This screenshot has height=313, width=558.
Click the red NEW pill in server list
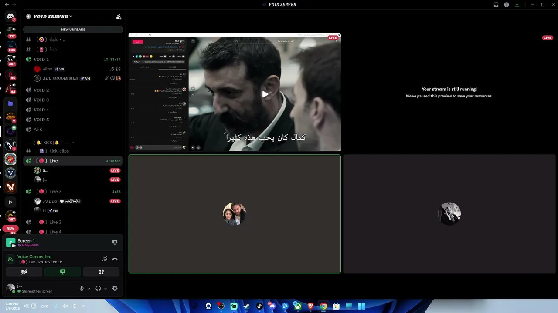10,228
